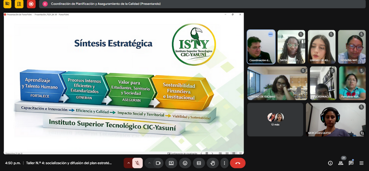Turn on closed captions
Image resolution: width=369 pixels, height=171 pixels.
199,163
